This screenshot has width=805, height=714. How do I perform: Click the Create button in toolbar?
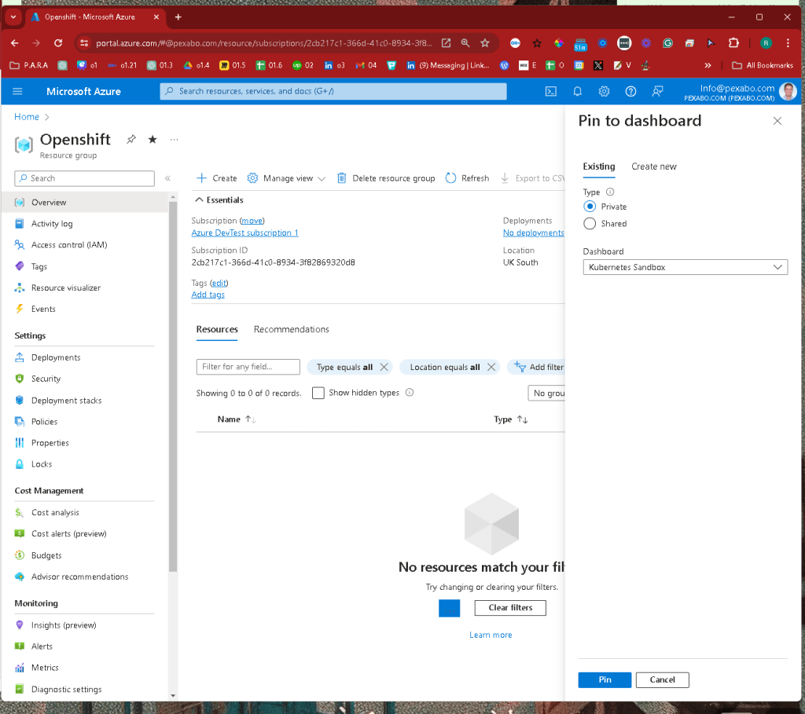click(217, 178)
